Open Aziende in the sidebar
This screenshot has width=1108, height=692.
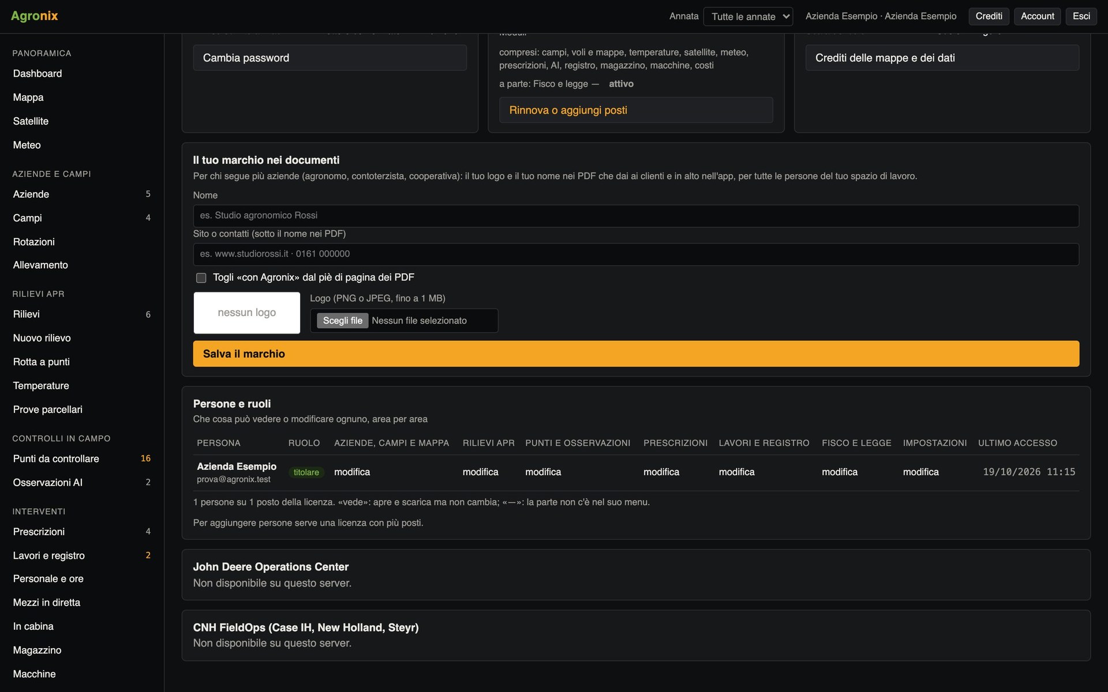point(82,194)
